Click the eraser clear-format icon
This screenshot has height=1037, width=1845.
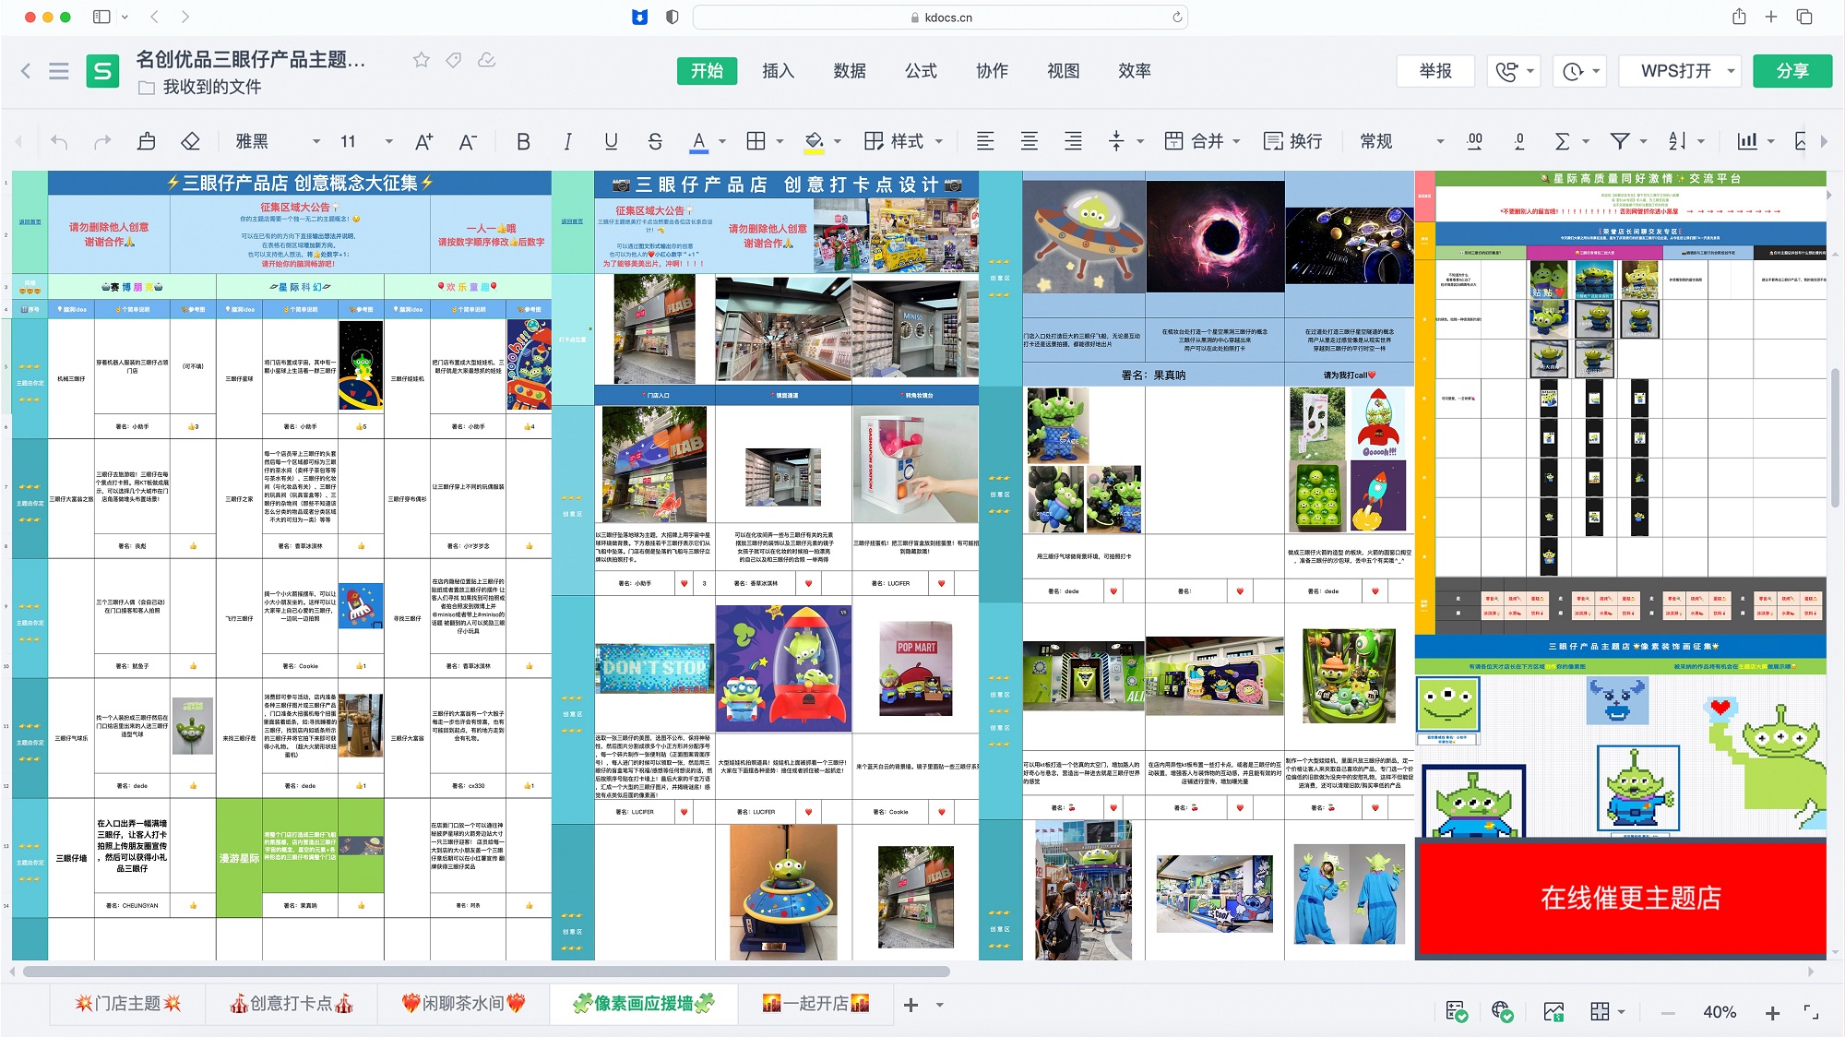tap(190, 141)
